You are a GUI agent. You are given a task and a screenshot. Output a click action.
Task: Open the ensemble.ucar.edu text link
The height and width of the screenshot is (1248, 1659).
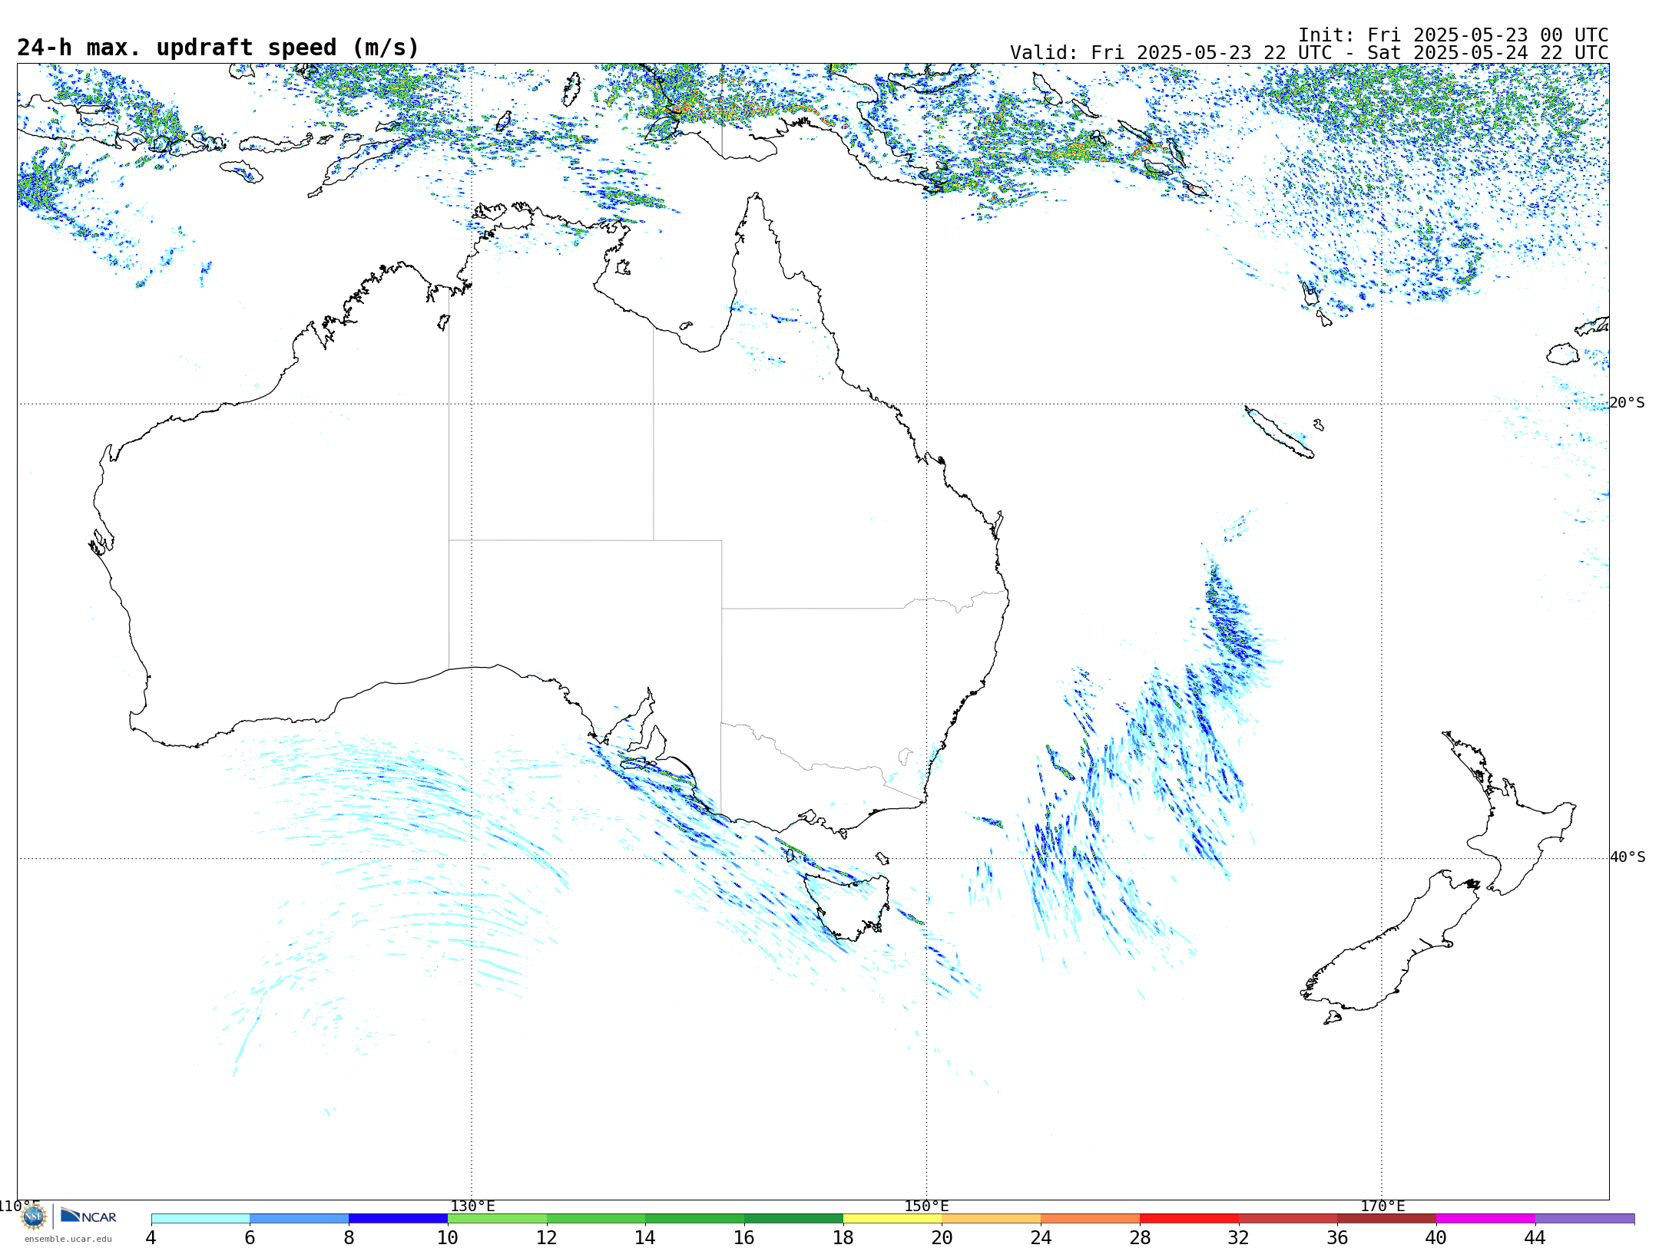tap(68, 1239)
